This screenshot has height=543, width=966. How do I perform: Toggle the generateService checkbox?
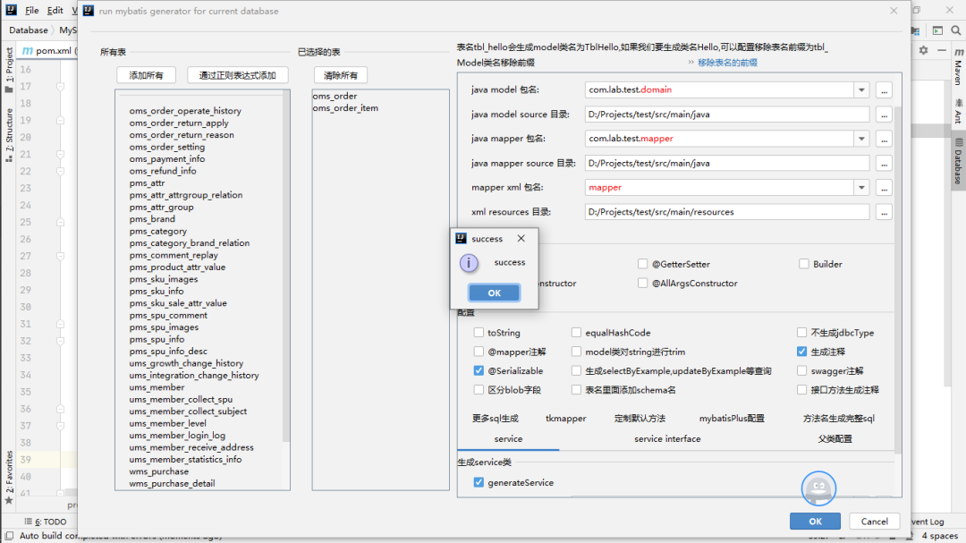[479, 483]
